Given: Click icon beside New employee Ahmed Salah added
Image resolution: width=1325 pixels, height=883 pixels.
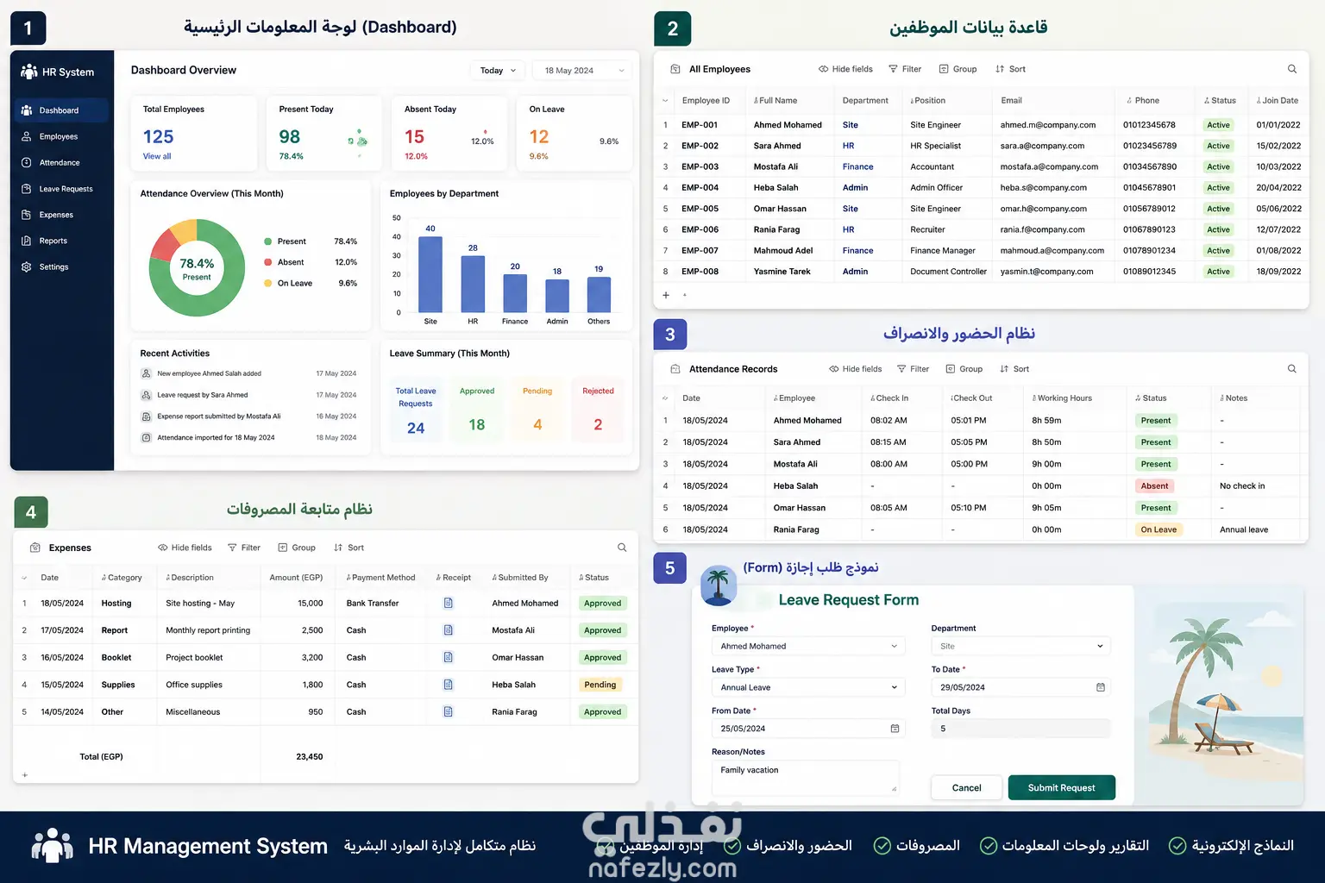Looking at the screenshot, I should pyautogui.click(x=146, y=373).
